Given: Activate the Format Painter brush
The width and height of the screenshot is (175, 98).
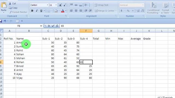Looking at the screenshot, I should click(18, 12).
